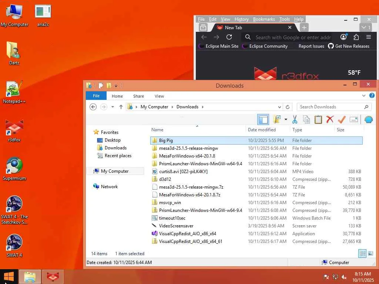Open the History menu in r3dfox
379x284 pixels.
[x=241, y=19]
